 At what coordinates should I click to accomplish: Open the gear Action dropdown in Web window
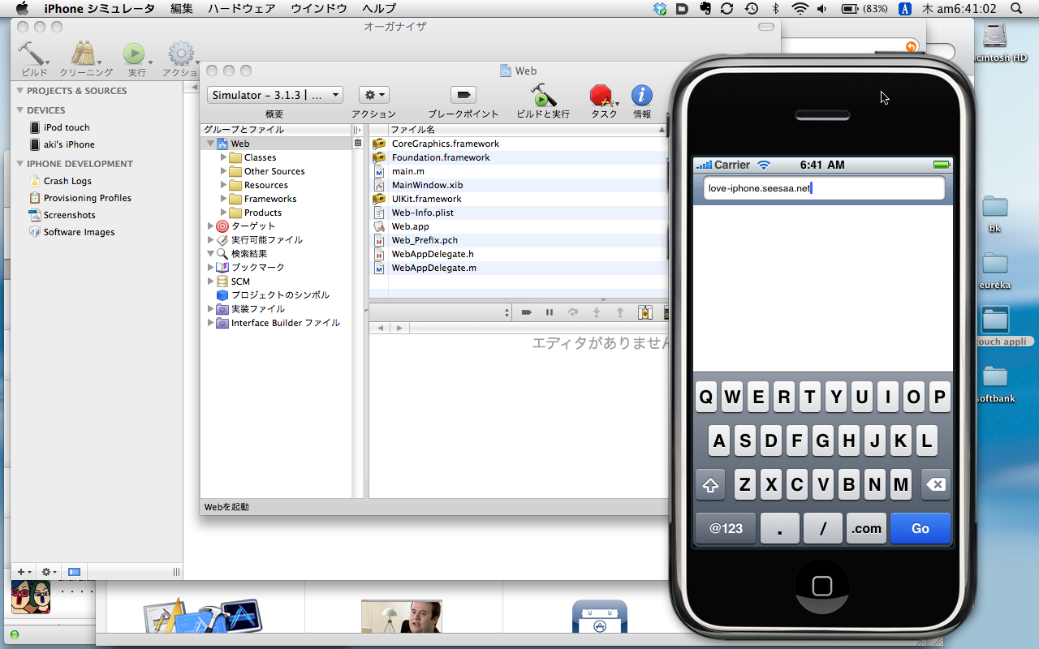coord(373,95)
